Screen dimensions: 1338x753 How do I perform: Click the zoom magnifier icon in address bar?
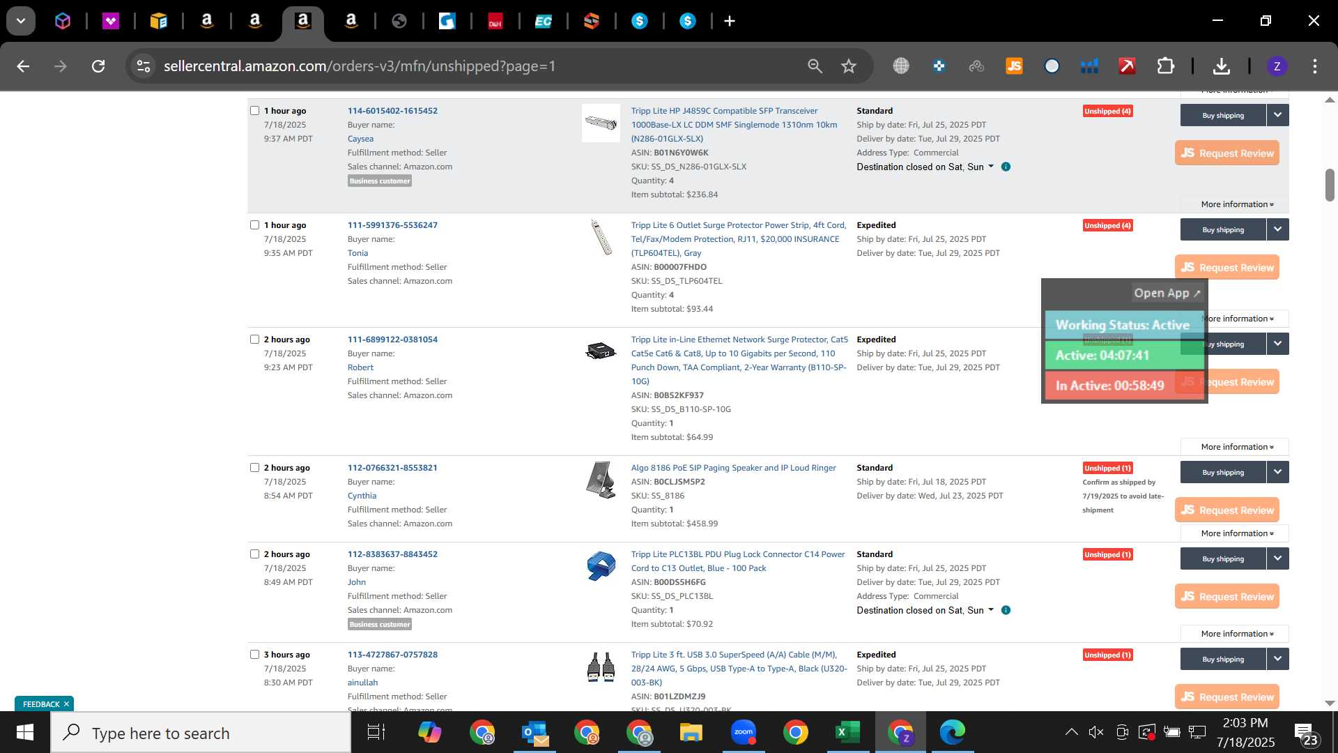pyautogui.click(x=815, y=66)
